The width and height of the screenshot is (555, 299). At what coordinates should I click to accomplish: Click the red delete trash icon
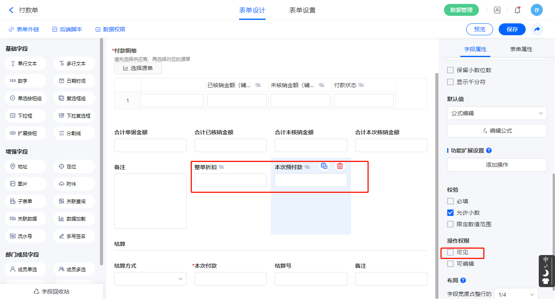point(340,166)
